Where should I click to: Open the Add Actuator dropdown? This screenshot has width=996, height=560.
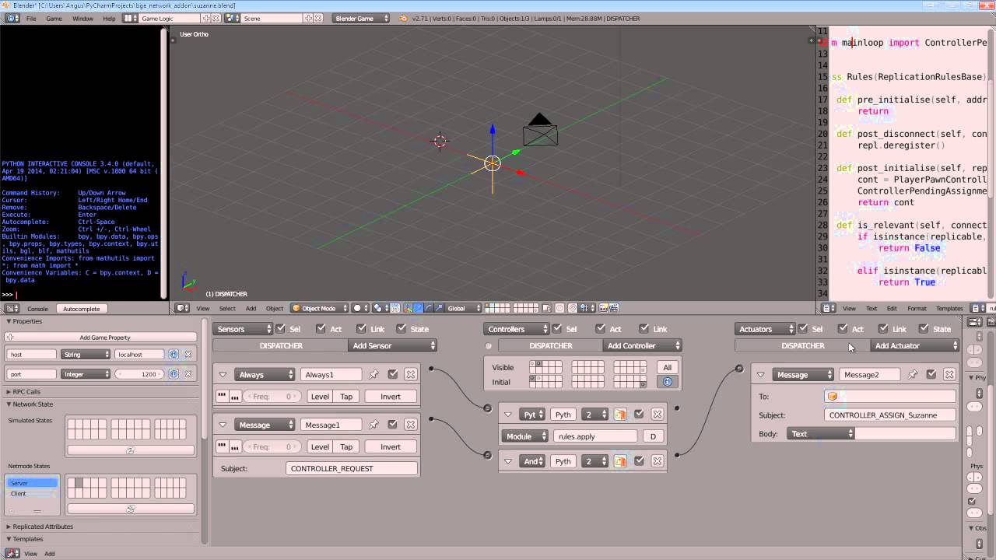click(915, 345)
